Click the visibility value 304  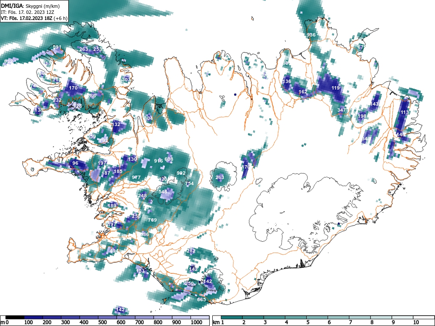point(148,118)
